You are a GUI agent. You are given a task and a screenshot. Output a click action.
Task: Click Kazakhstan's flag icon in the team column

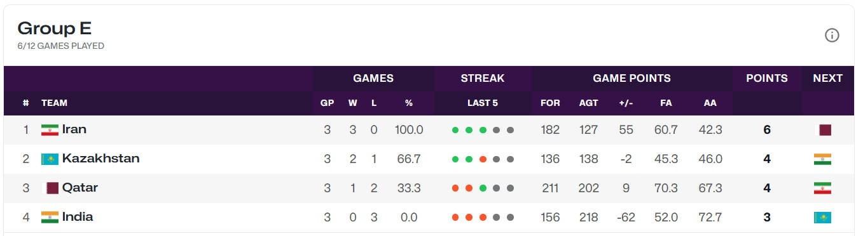point(50,159)
